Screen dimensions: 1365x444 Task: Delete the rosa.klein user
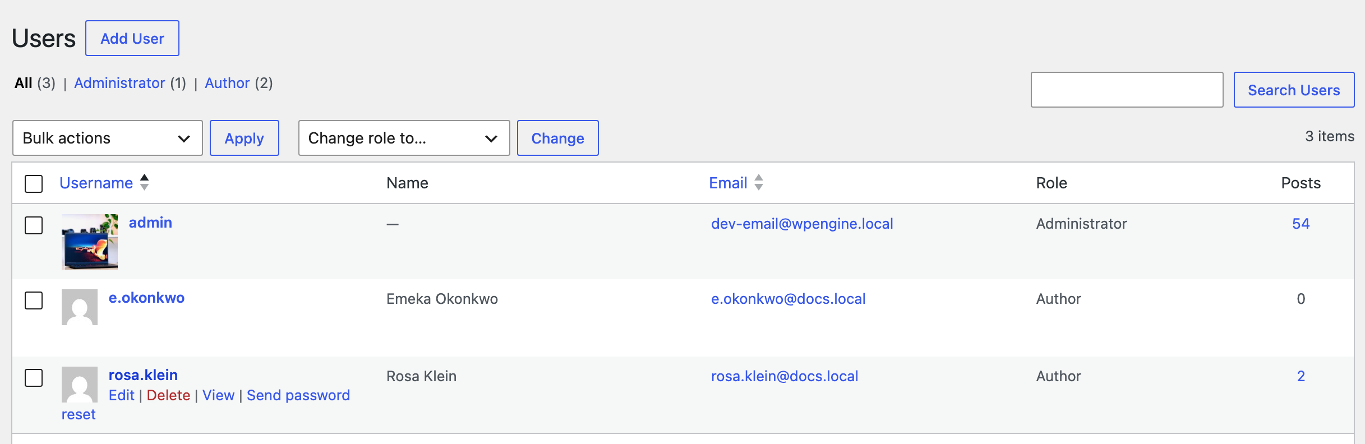click(x=168, y=395)
